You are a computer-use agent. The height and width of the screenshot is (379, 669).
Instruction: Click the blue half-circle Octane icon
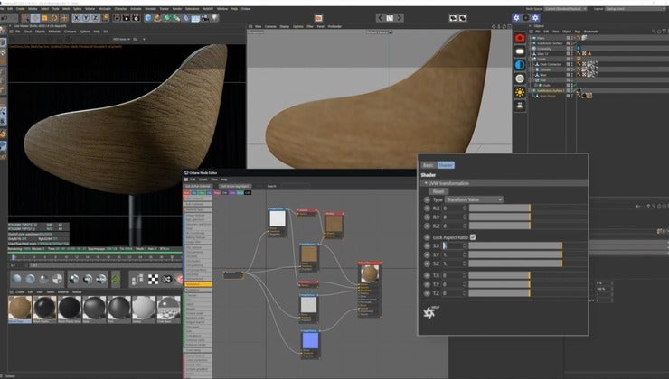[x=520, y=65]
